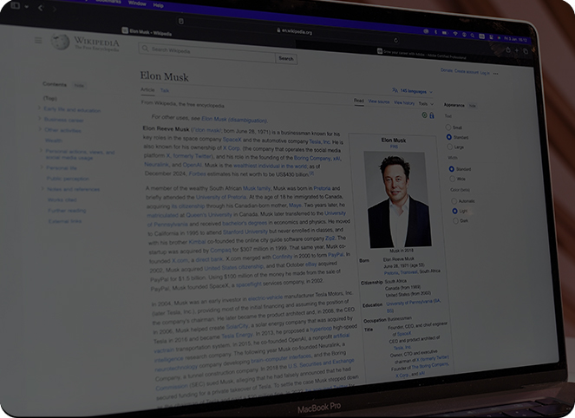Viewport: 575px width, 418px height.
Task: Open the Tools dropdown menu
Action: 426,104
